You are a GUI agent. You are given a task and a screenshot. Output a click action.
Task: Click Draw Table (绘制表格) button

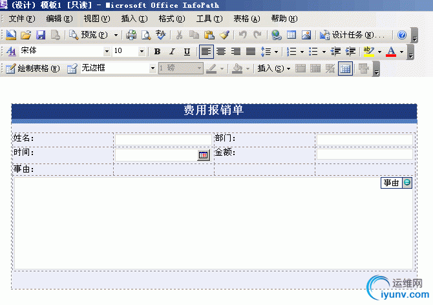tap(32, 68)
